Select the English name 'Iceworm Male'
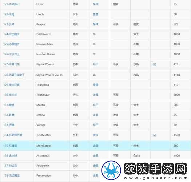Screen dimensions: 191x182 45,44
